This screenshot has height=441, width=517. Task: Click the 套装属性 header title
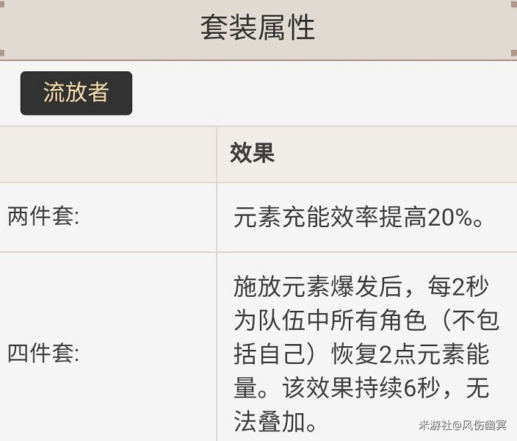pyautogui.click(x=258, y=28)
